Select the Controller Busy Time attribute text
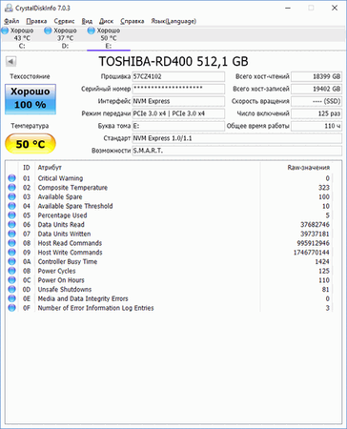The image size is (347, 429). [68, 261]
